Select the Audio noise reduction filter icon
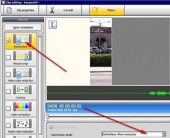The width and height of the screenshot is (170, 138). point(22,124)
